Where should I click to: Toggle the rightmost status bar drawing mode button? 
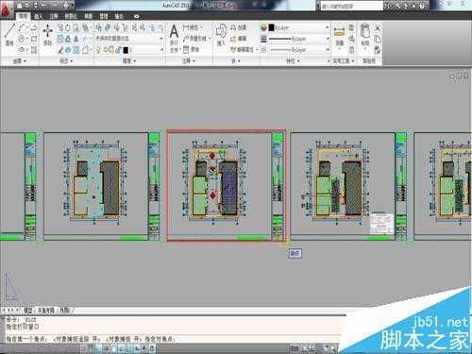point(152,348)
